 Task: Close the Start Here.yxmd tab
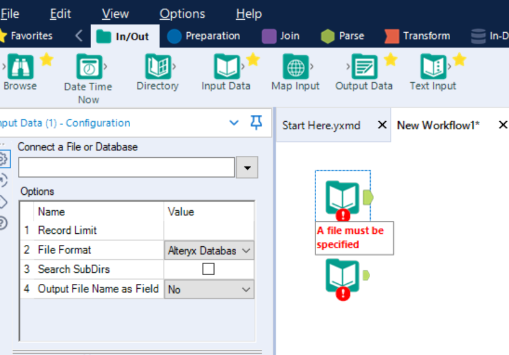pos(382,126)
